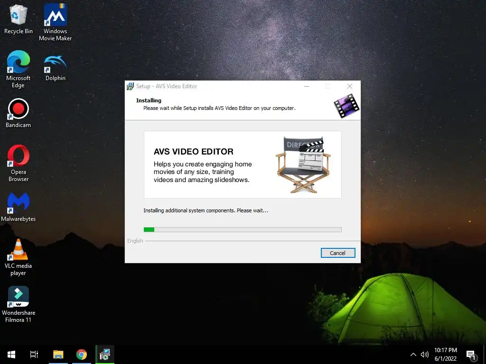Open the notification center icon

coord(471,355)
